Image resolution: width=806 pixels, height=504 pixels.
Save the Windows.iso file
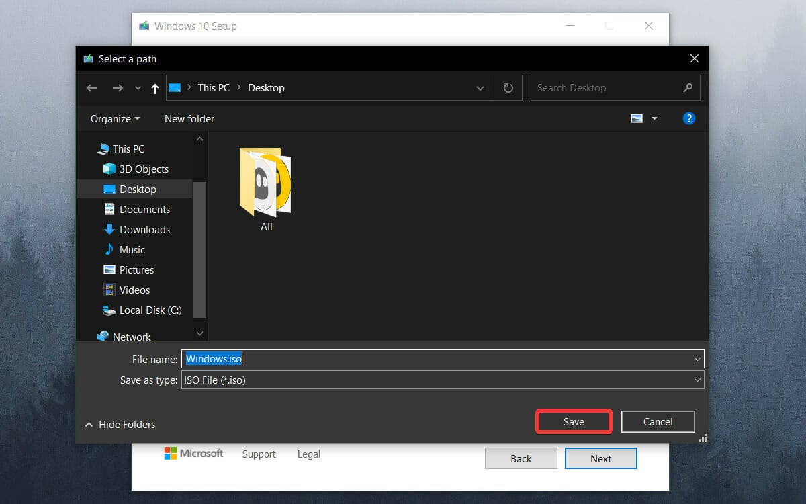[574, 422]
